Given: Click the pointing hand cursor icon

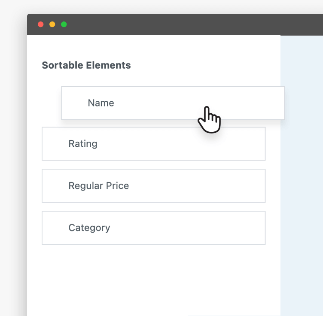Looking at the screenshot, I should (x=209, y=120).
